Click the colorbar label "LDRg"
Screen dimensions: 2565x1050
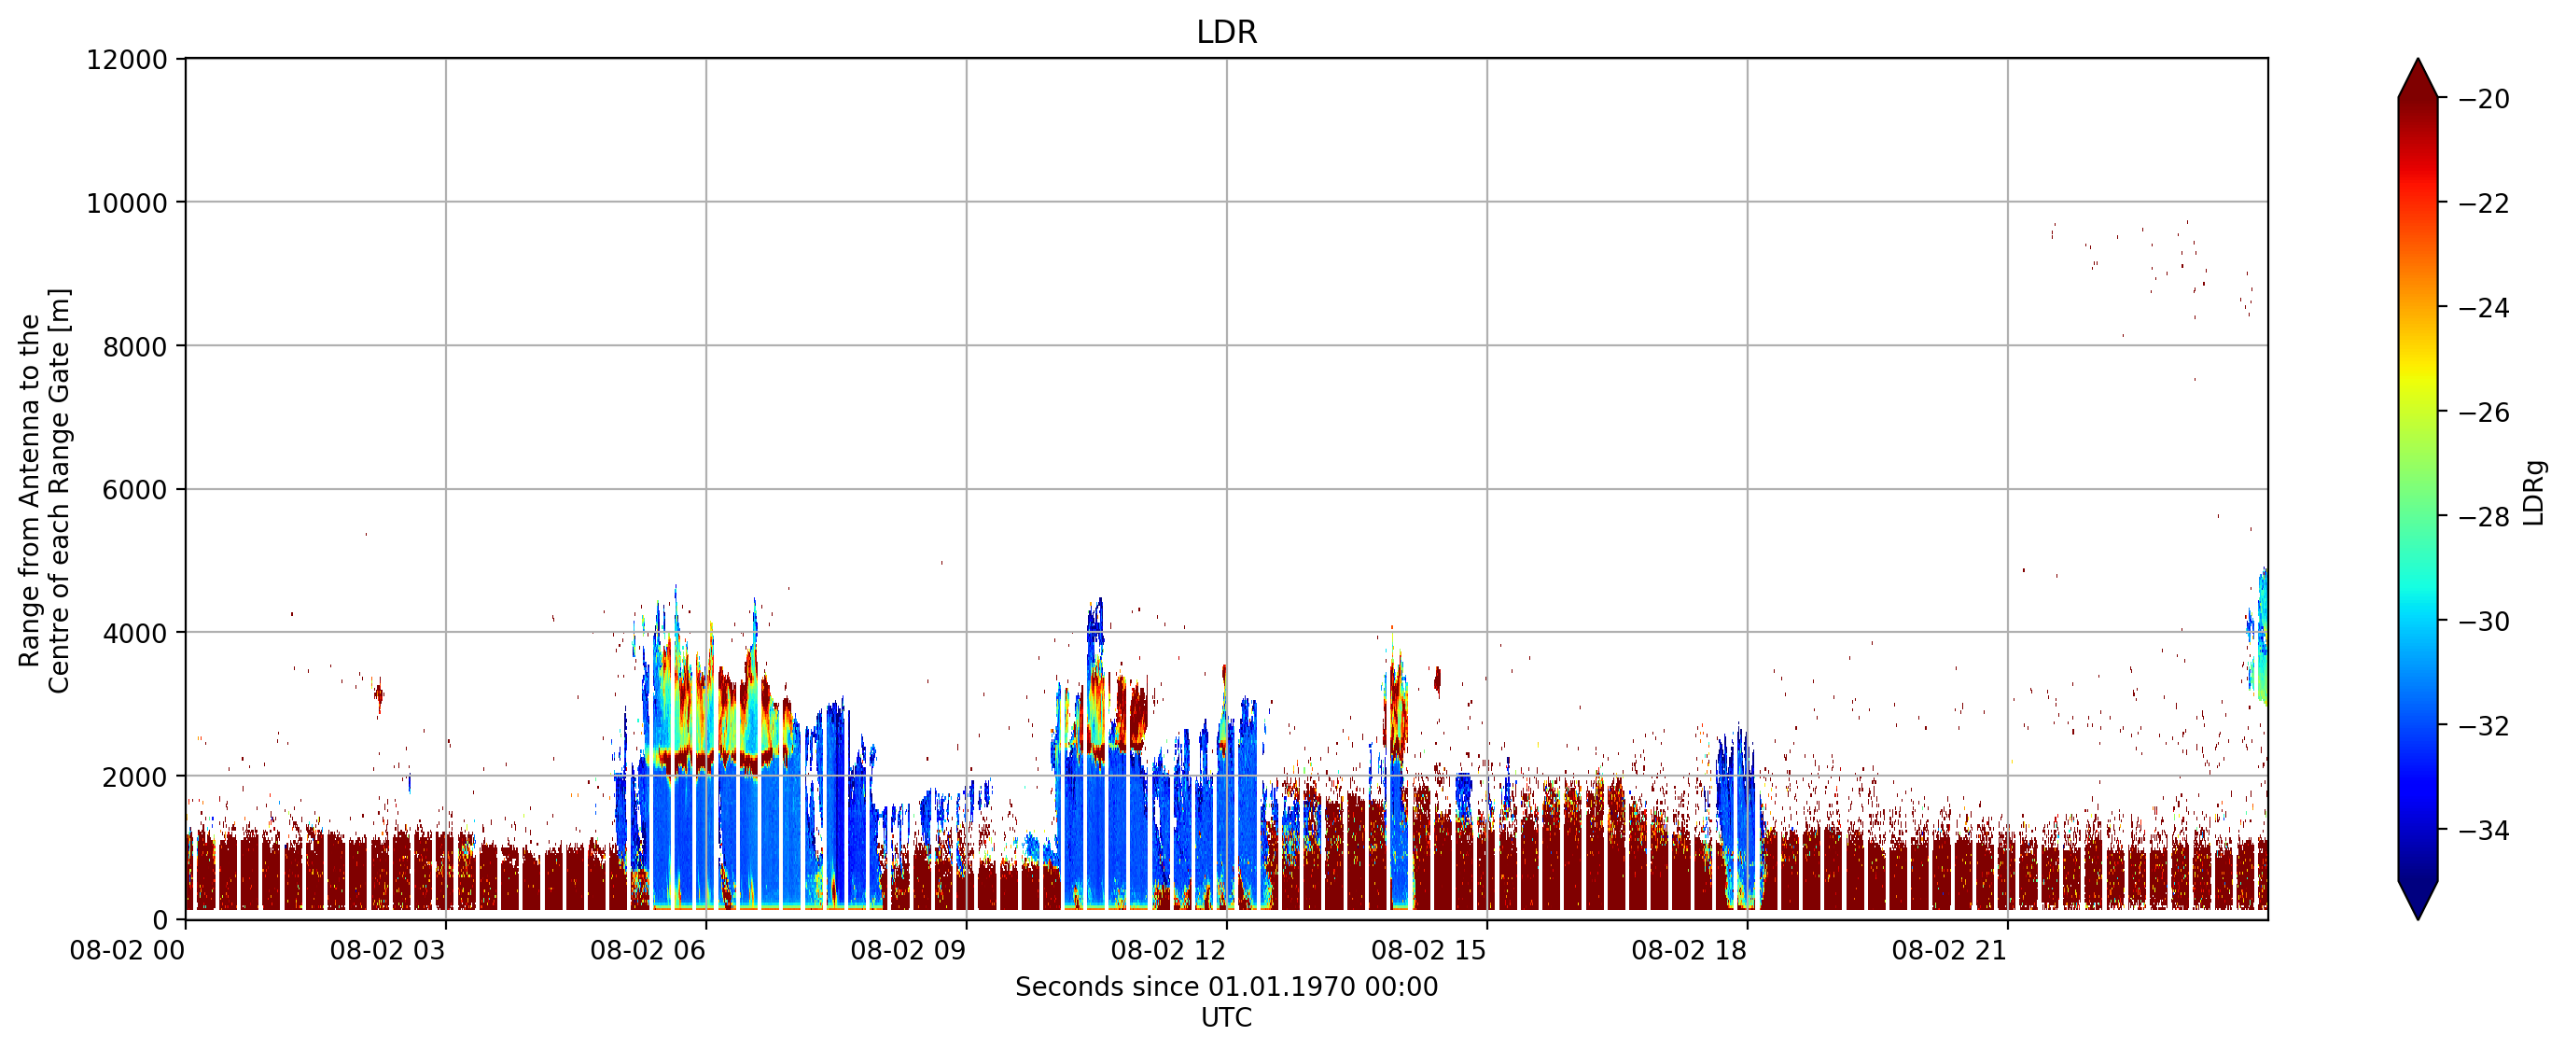[2534, 492]
